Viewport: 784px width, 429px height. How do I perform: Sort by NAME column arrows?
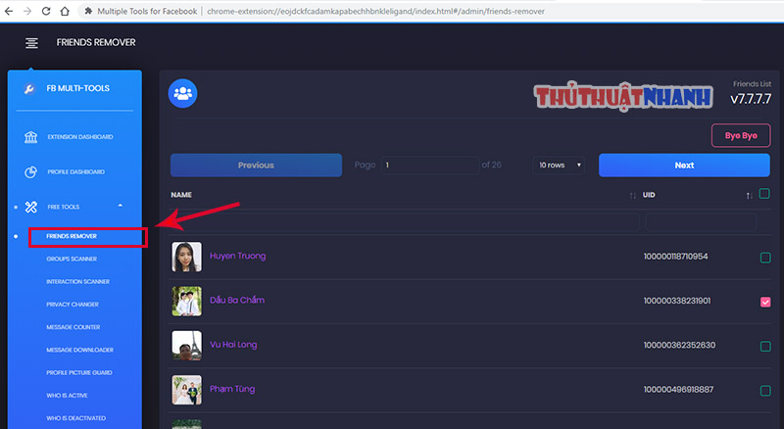tap(632, 196)
